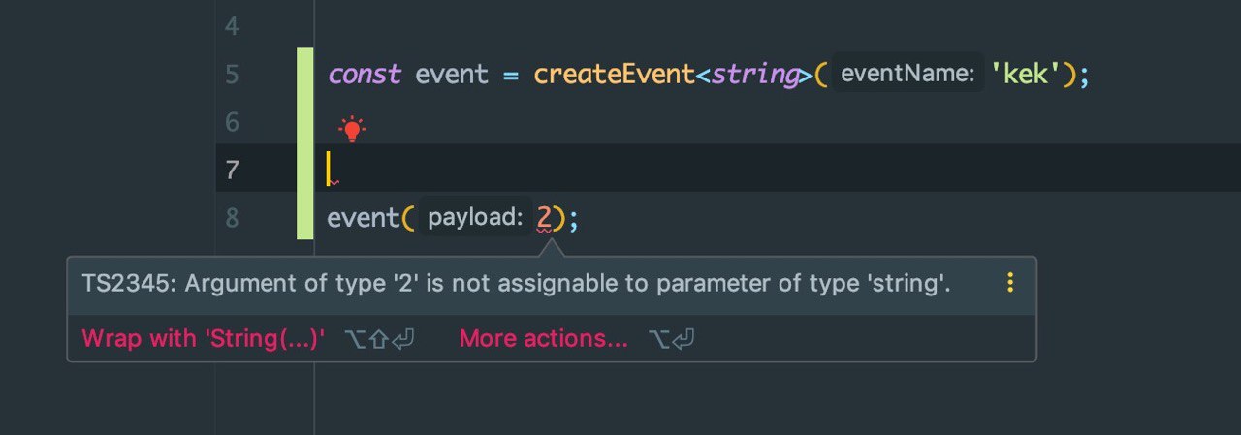Click the const keyword on line 5
This screenshot has height=435, width=1241.
(365, 75)
